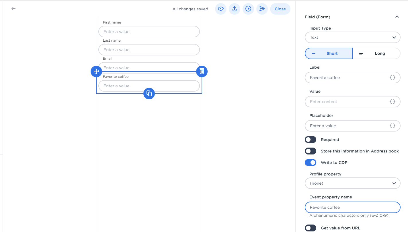Click the move handle on Favorite coffee field
The image size is (408, 232).
[96, 71]
